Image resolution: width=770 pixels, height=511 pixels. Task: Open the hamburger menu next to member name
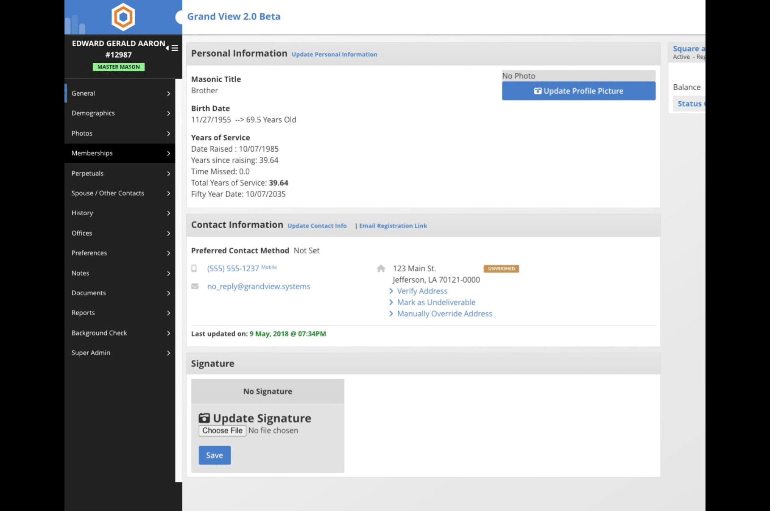[175, 48]
